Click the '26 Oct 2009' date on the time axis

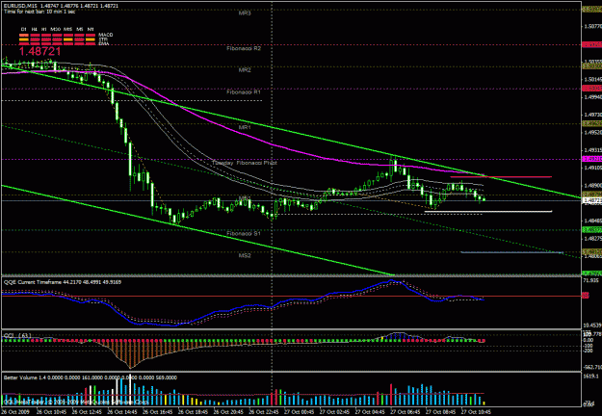click(x=16, y=412)
